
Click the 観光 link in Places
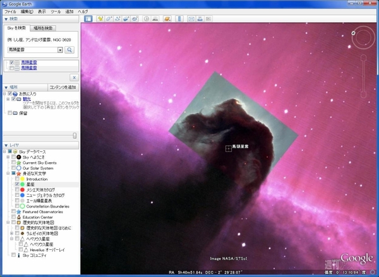pos(27,99)
